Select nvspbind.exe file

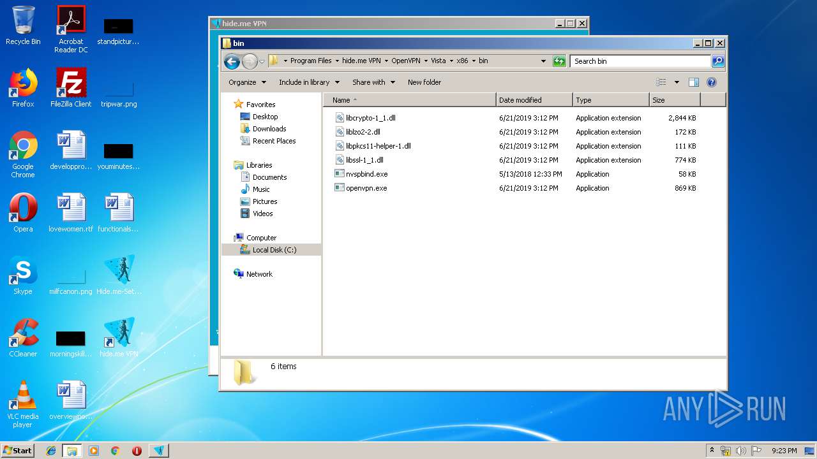[366, 174]
